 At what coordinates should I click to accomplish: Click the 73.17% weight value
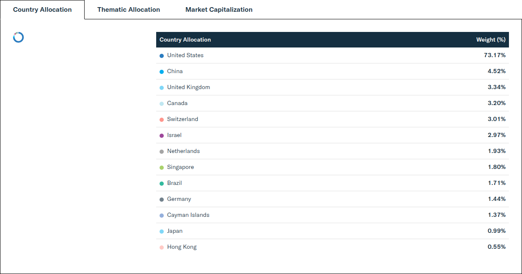point(495,55)
